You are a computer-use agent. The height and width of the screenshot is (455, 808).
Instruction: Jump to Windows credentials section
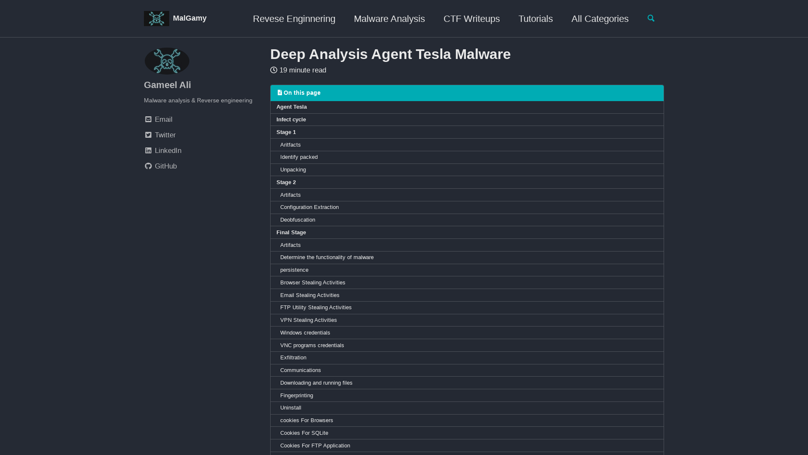point(467,333)
